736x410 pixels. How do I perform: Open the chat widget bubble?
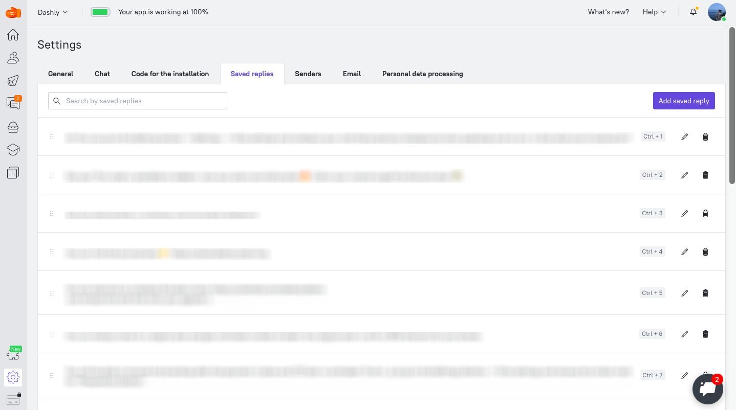tap(708, 389)
